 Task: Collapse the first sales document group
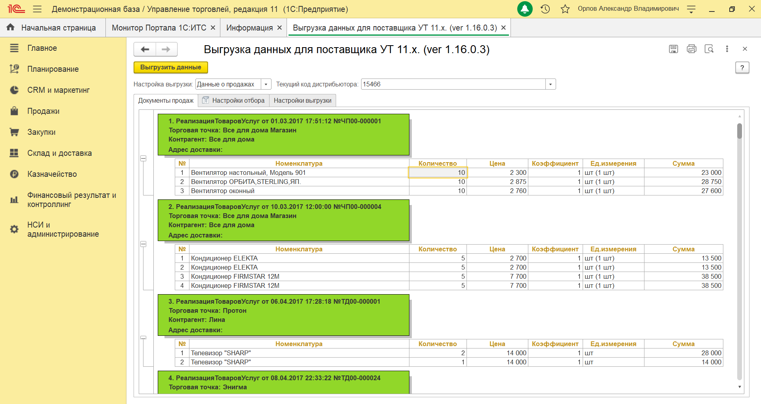pos(143,159)
